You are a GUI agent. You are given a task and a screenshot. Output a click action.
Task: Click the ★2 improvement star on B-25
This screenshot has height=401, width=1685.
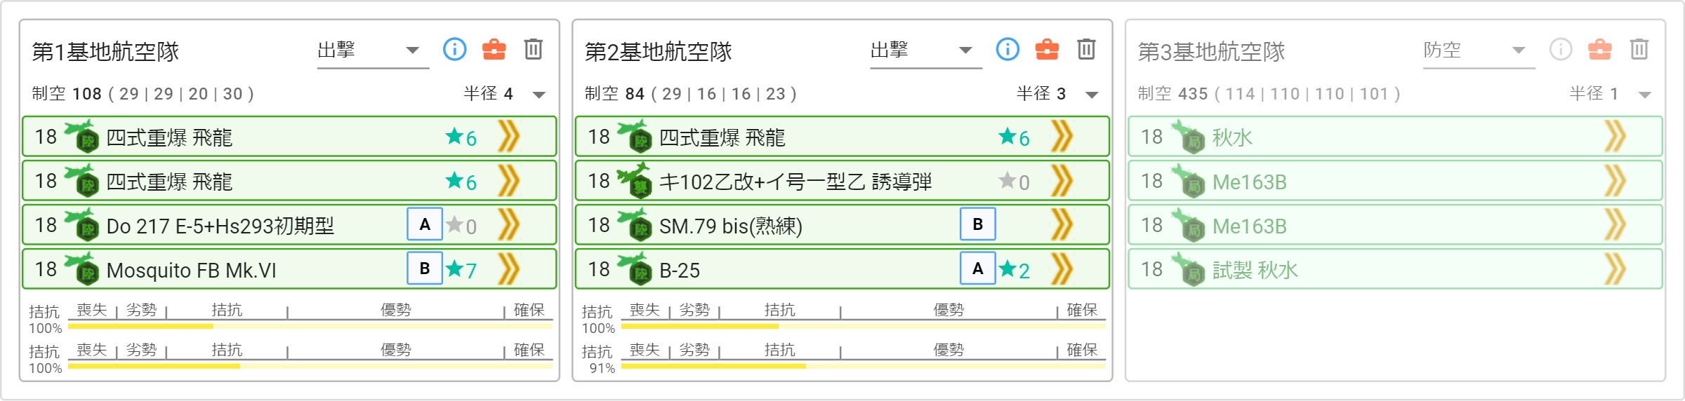coord(1015,269)
